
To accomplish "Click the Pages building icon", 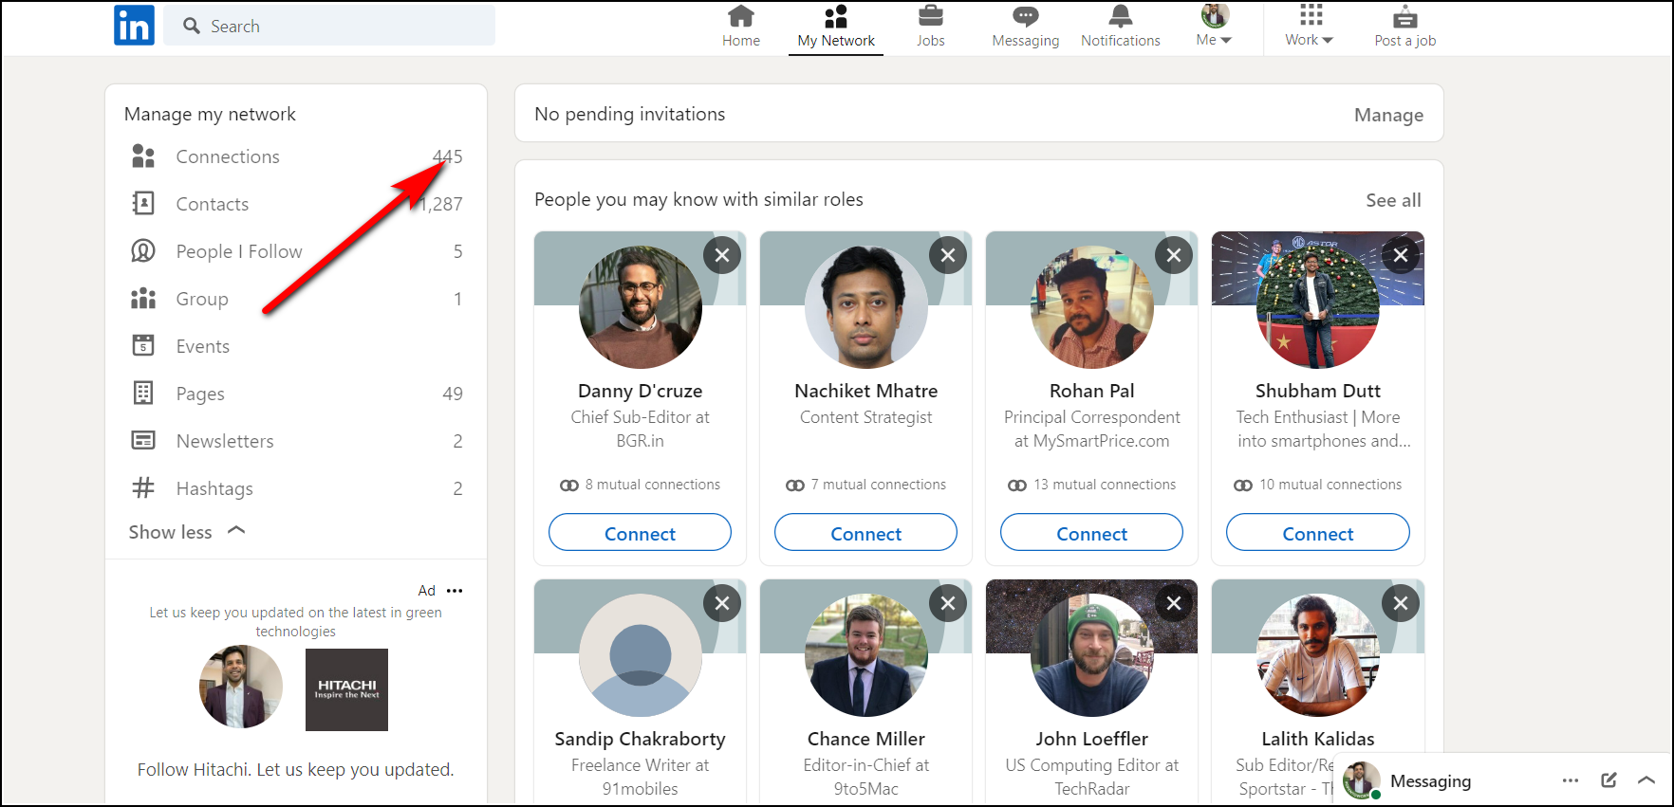I will [143, 394].
